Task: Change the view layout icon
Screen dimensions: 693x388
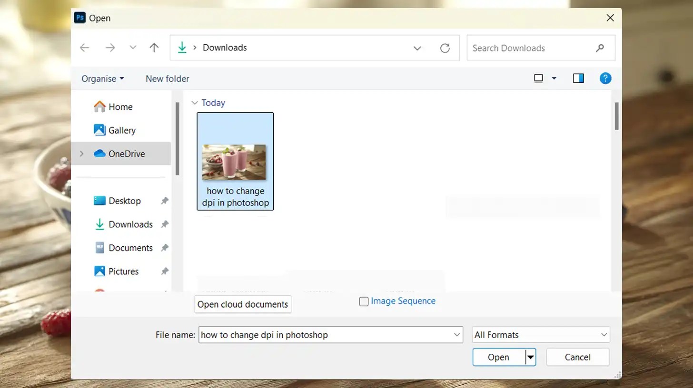Action: click(539, 78)
